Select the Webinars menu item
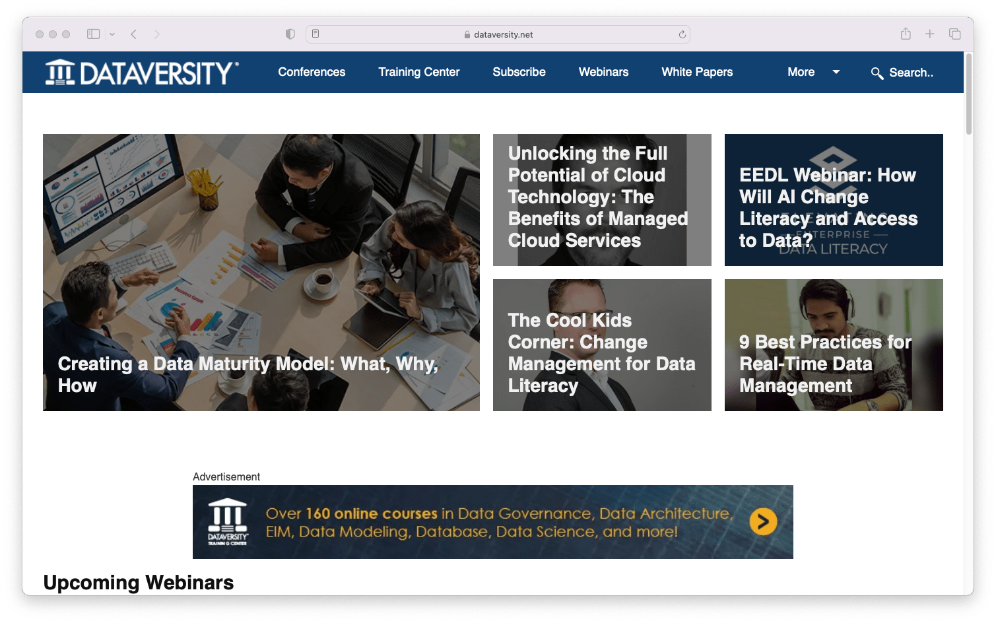The image size is (996, 623). pos(603,72)
